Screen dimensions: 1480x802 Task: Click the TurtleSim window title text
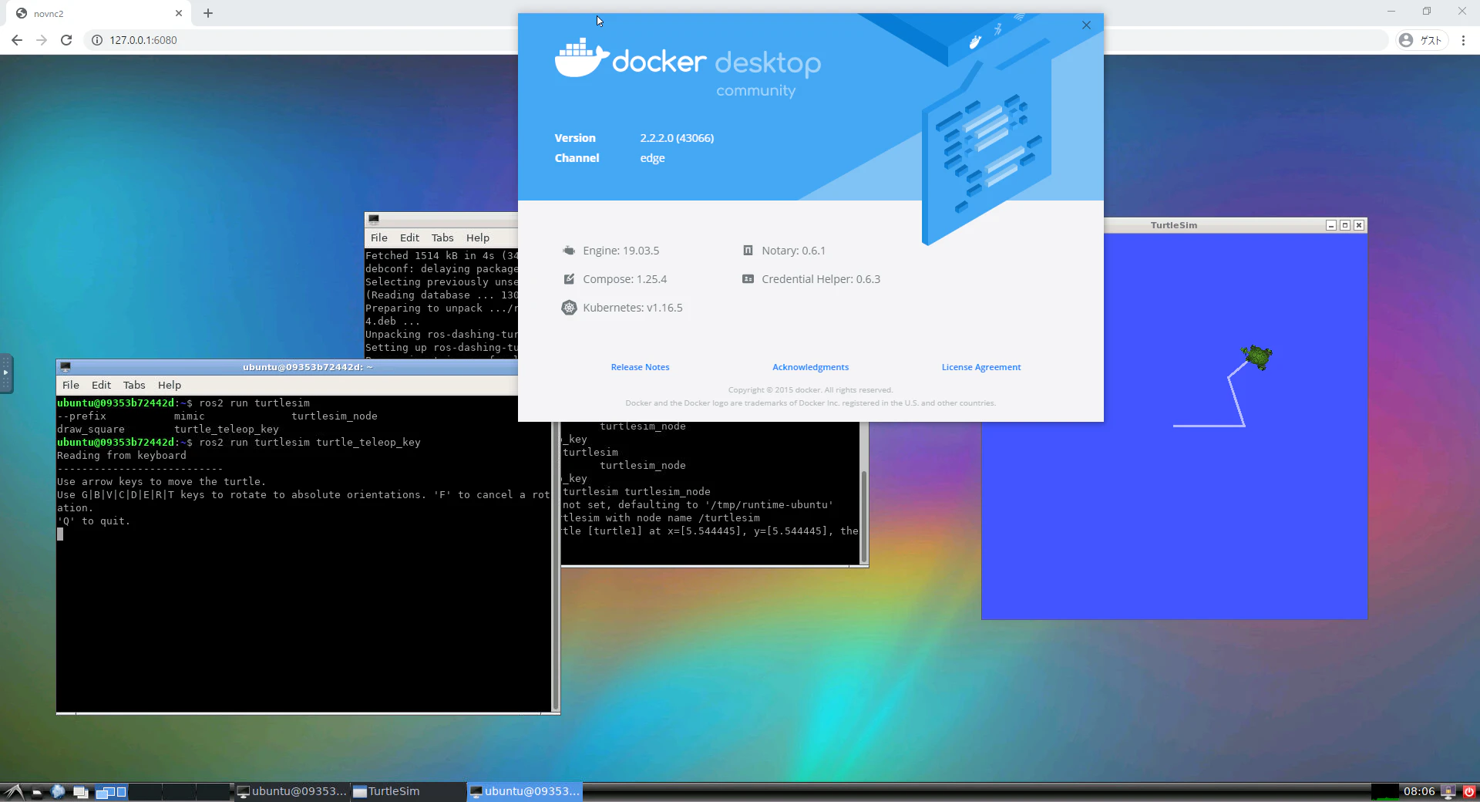tap(1174, 225)
